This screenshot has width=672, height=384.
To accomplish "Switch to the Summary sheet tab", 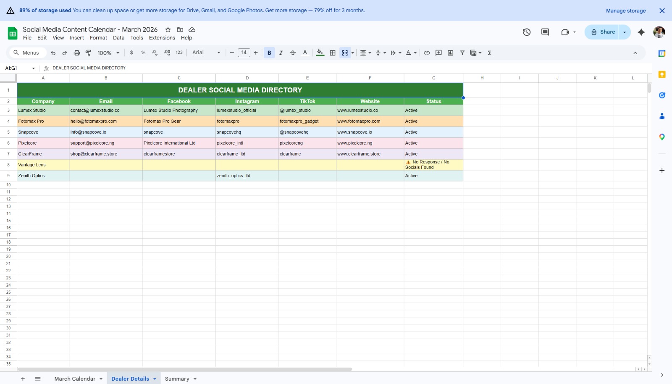I will (177, 379).
